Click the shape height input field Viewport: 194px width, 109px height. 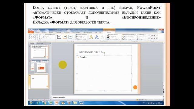tap(153, 35)
